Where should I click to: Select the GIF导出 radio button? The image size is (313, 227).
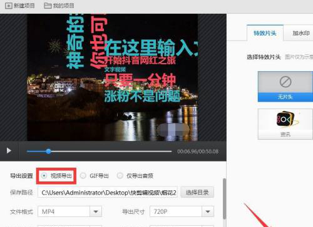click(x=83, y=176)
